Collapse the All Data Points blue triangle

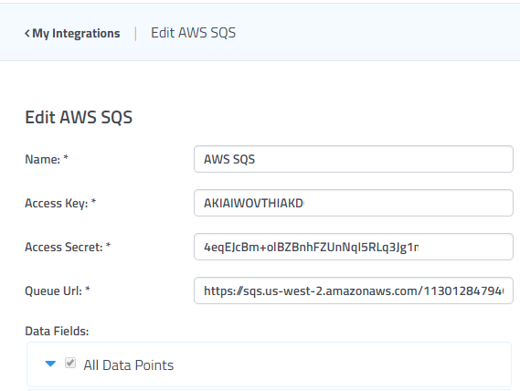(x=50, y=364)
